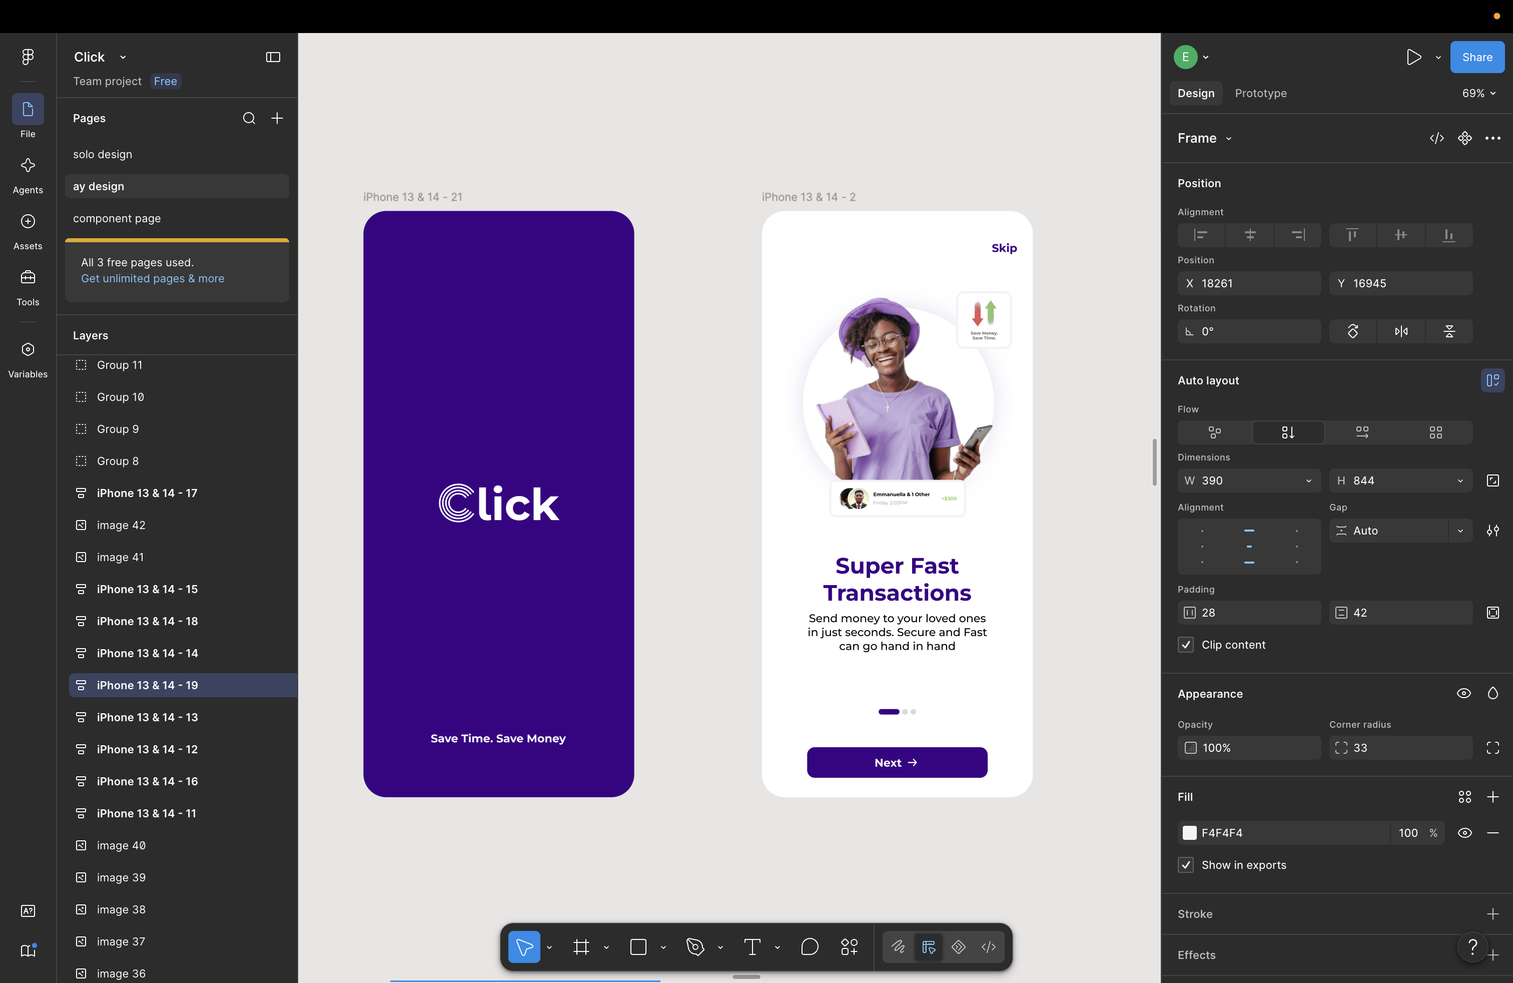The height and width of the screenshot is (983, 1513).
Task: Select horizontal wrap flow option
Action: click(1362, 432)
